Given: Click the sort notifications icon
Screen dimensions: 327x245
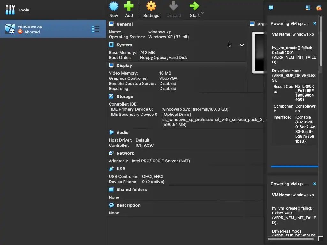Looking at the screenshot, I should [x=308, y=8].
